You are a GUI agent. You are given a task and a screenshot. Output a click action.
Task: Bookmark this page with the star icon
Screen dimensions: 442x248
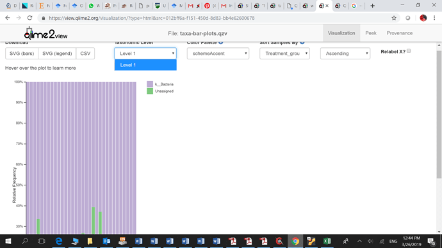tap(394, 18)
